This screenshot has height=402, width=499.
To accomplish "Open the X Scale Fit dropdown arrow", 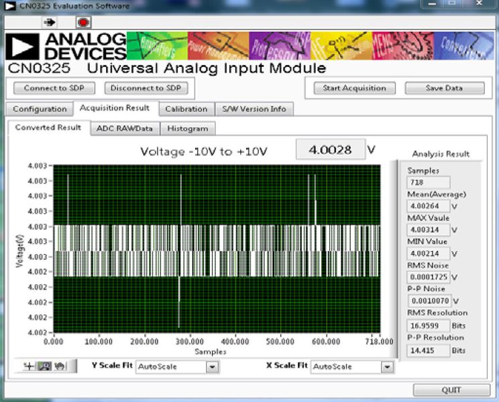I will click(x=387, y=367).
